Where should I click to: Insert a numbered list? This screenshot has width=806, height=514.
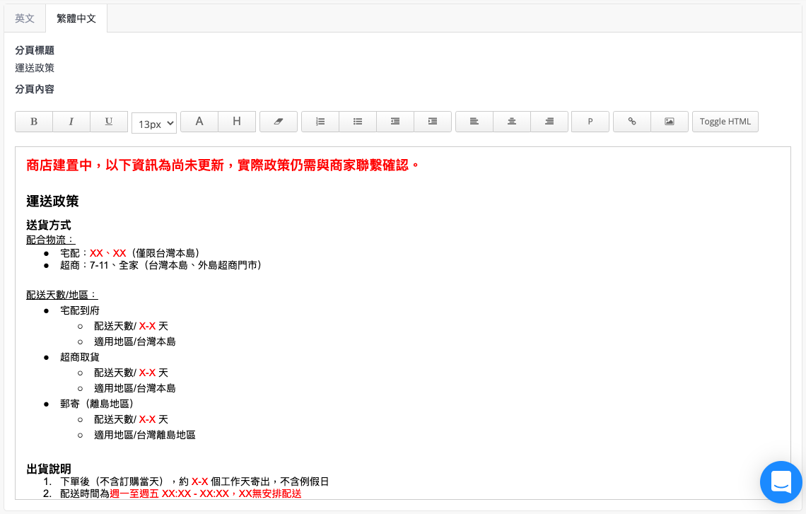pos(320,122)
